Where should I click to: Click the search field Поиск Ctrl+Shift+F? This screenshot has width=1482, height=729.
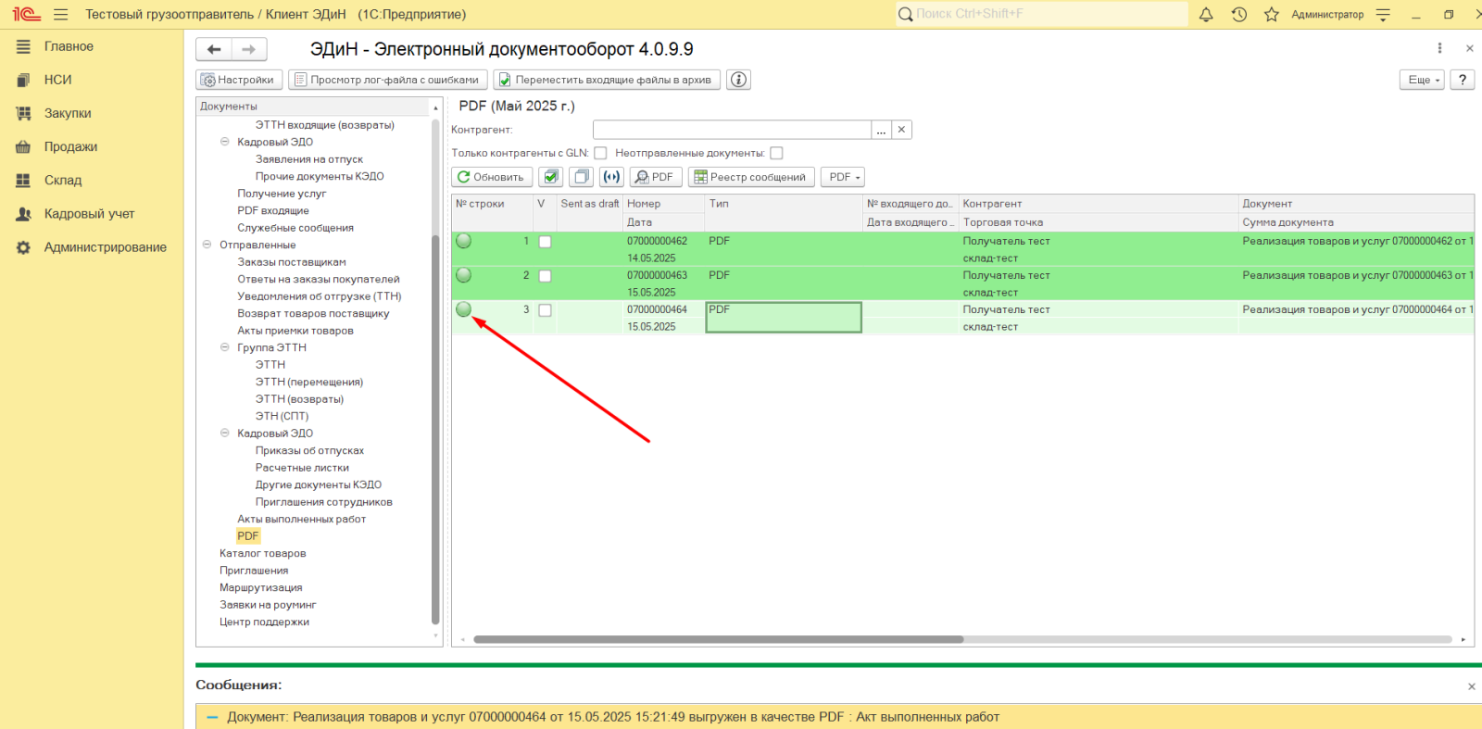(1041, 14)
